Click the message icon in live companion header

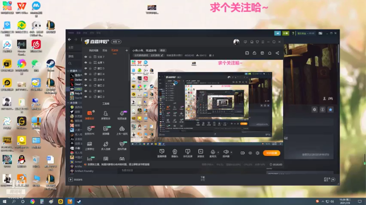pyautogui.click(x=245, y=42)
